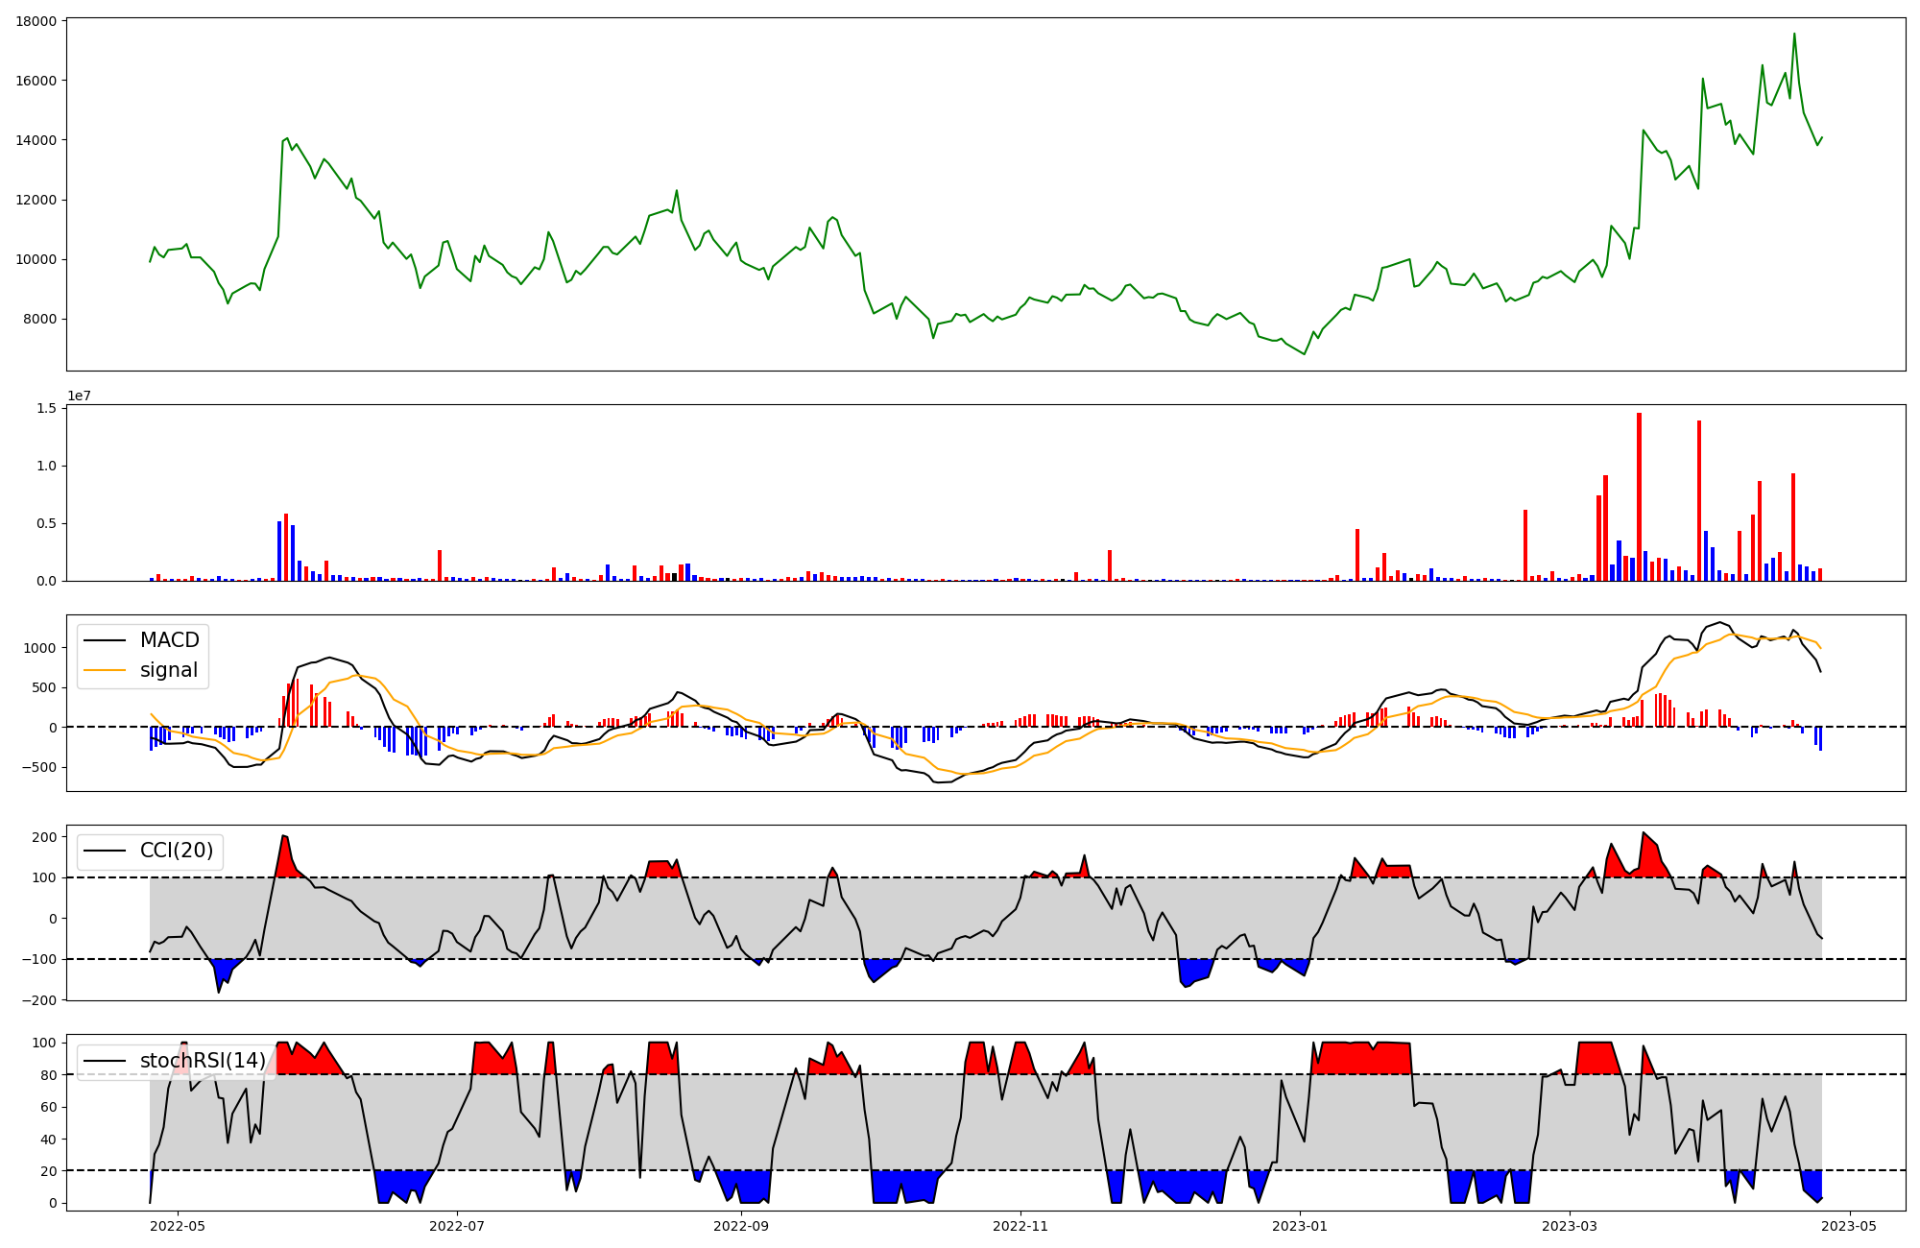
Task: Click the 2022-05 date label
Action: 179,1226
